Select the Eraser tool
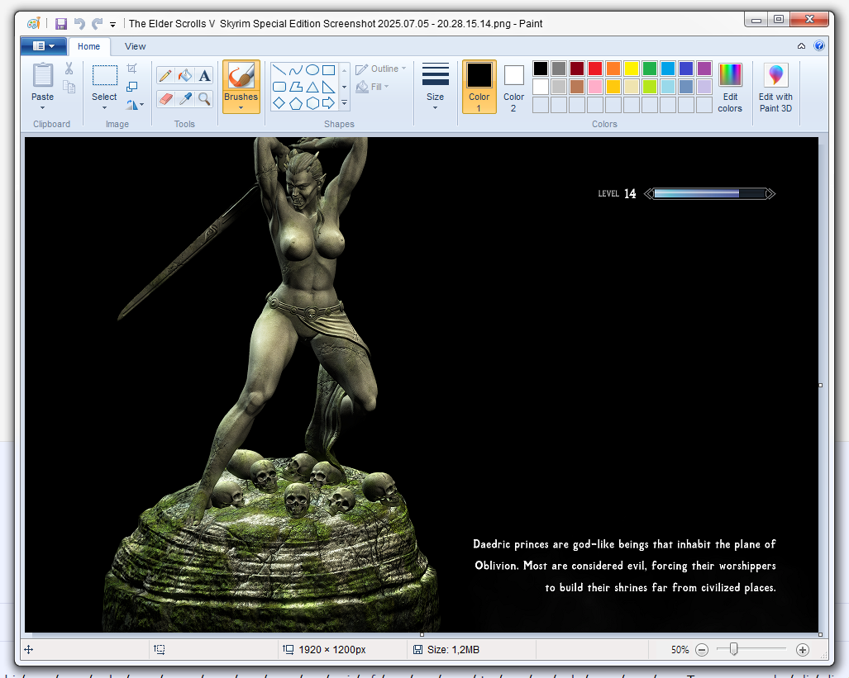 pyautogui.click(x=165, y=98)
